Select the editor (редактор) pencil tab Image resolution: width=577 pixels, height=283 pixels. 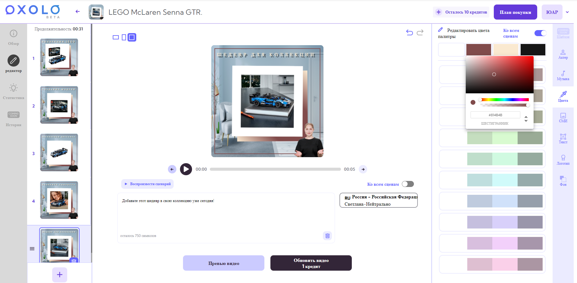coord(14,64)
